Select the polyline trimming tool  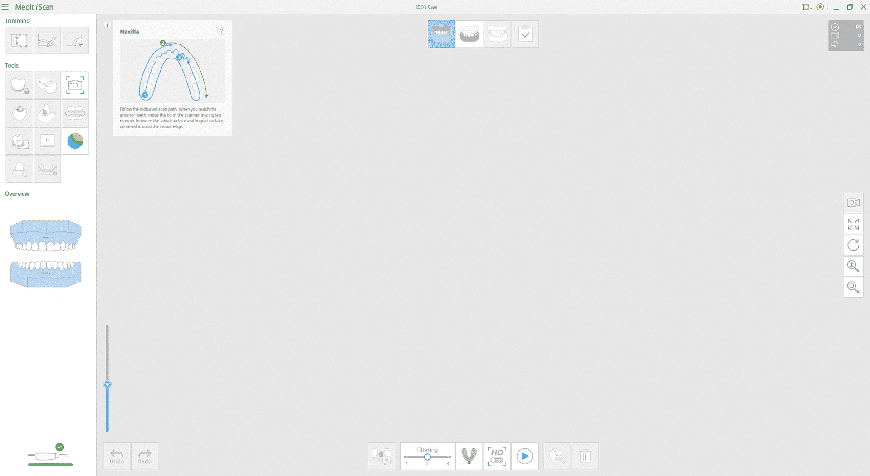point(75,40)
